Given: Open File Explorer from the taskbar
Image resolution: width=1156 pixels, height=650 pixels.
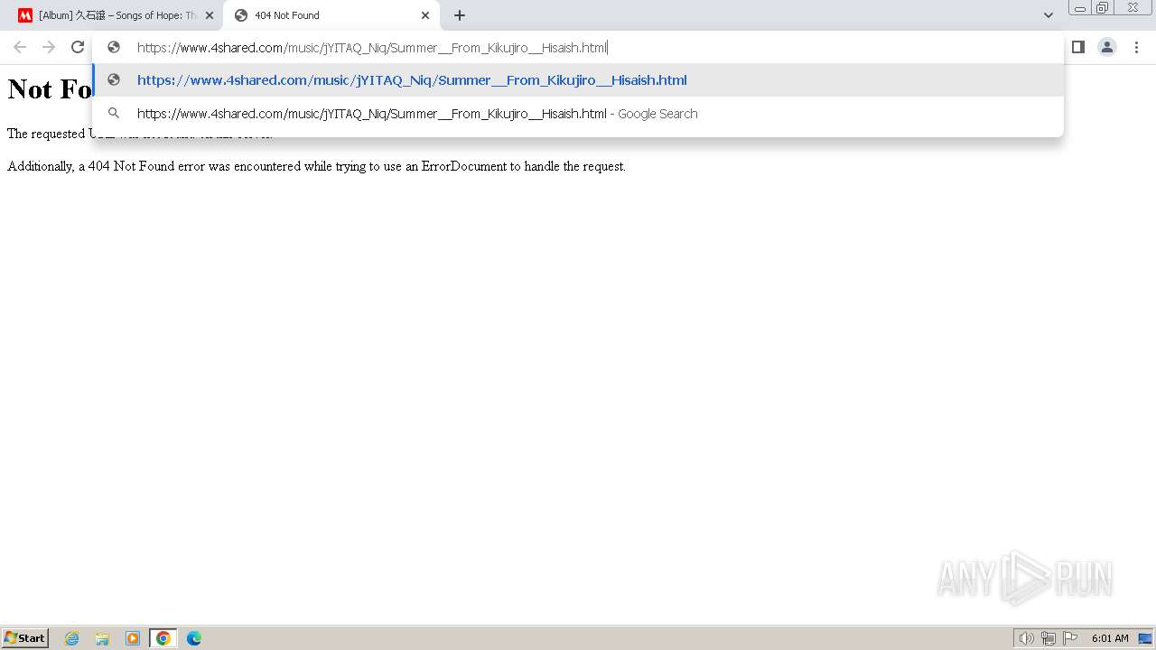Looking at the screenshot, I should (102, 638).
